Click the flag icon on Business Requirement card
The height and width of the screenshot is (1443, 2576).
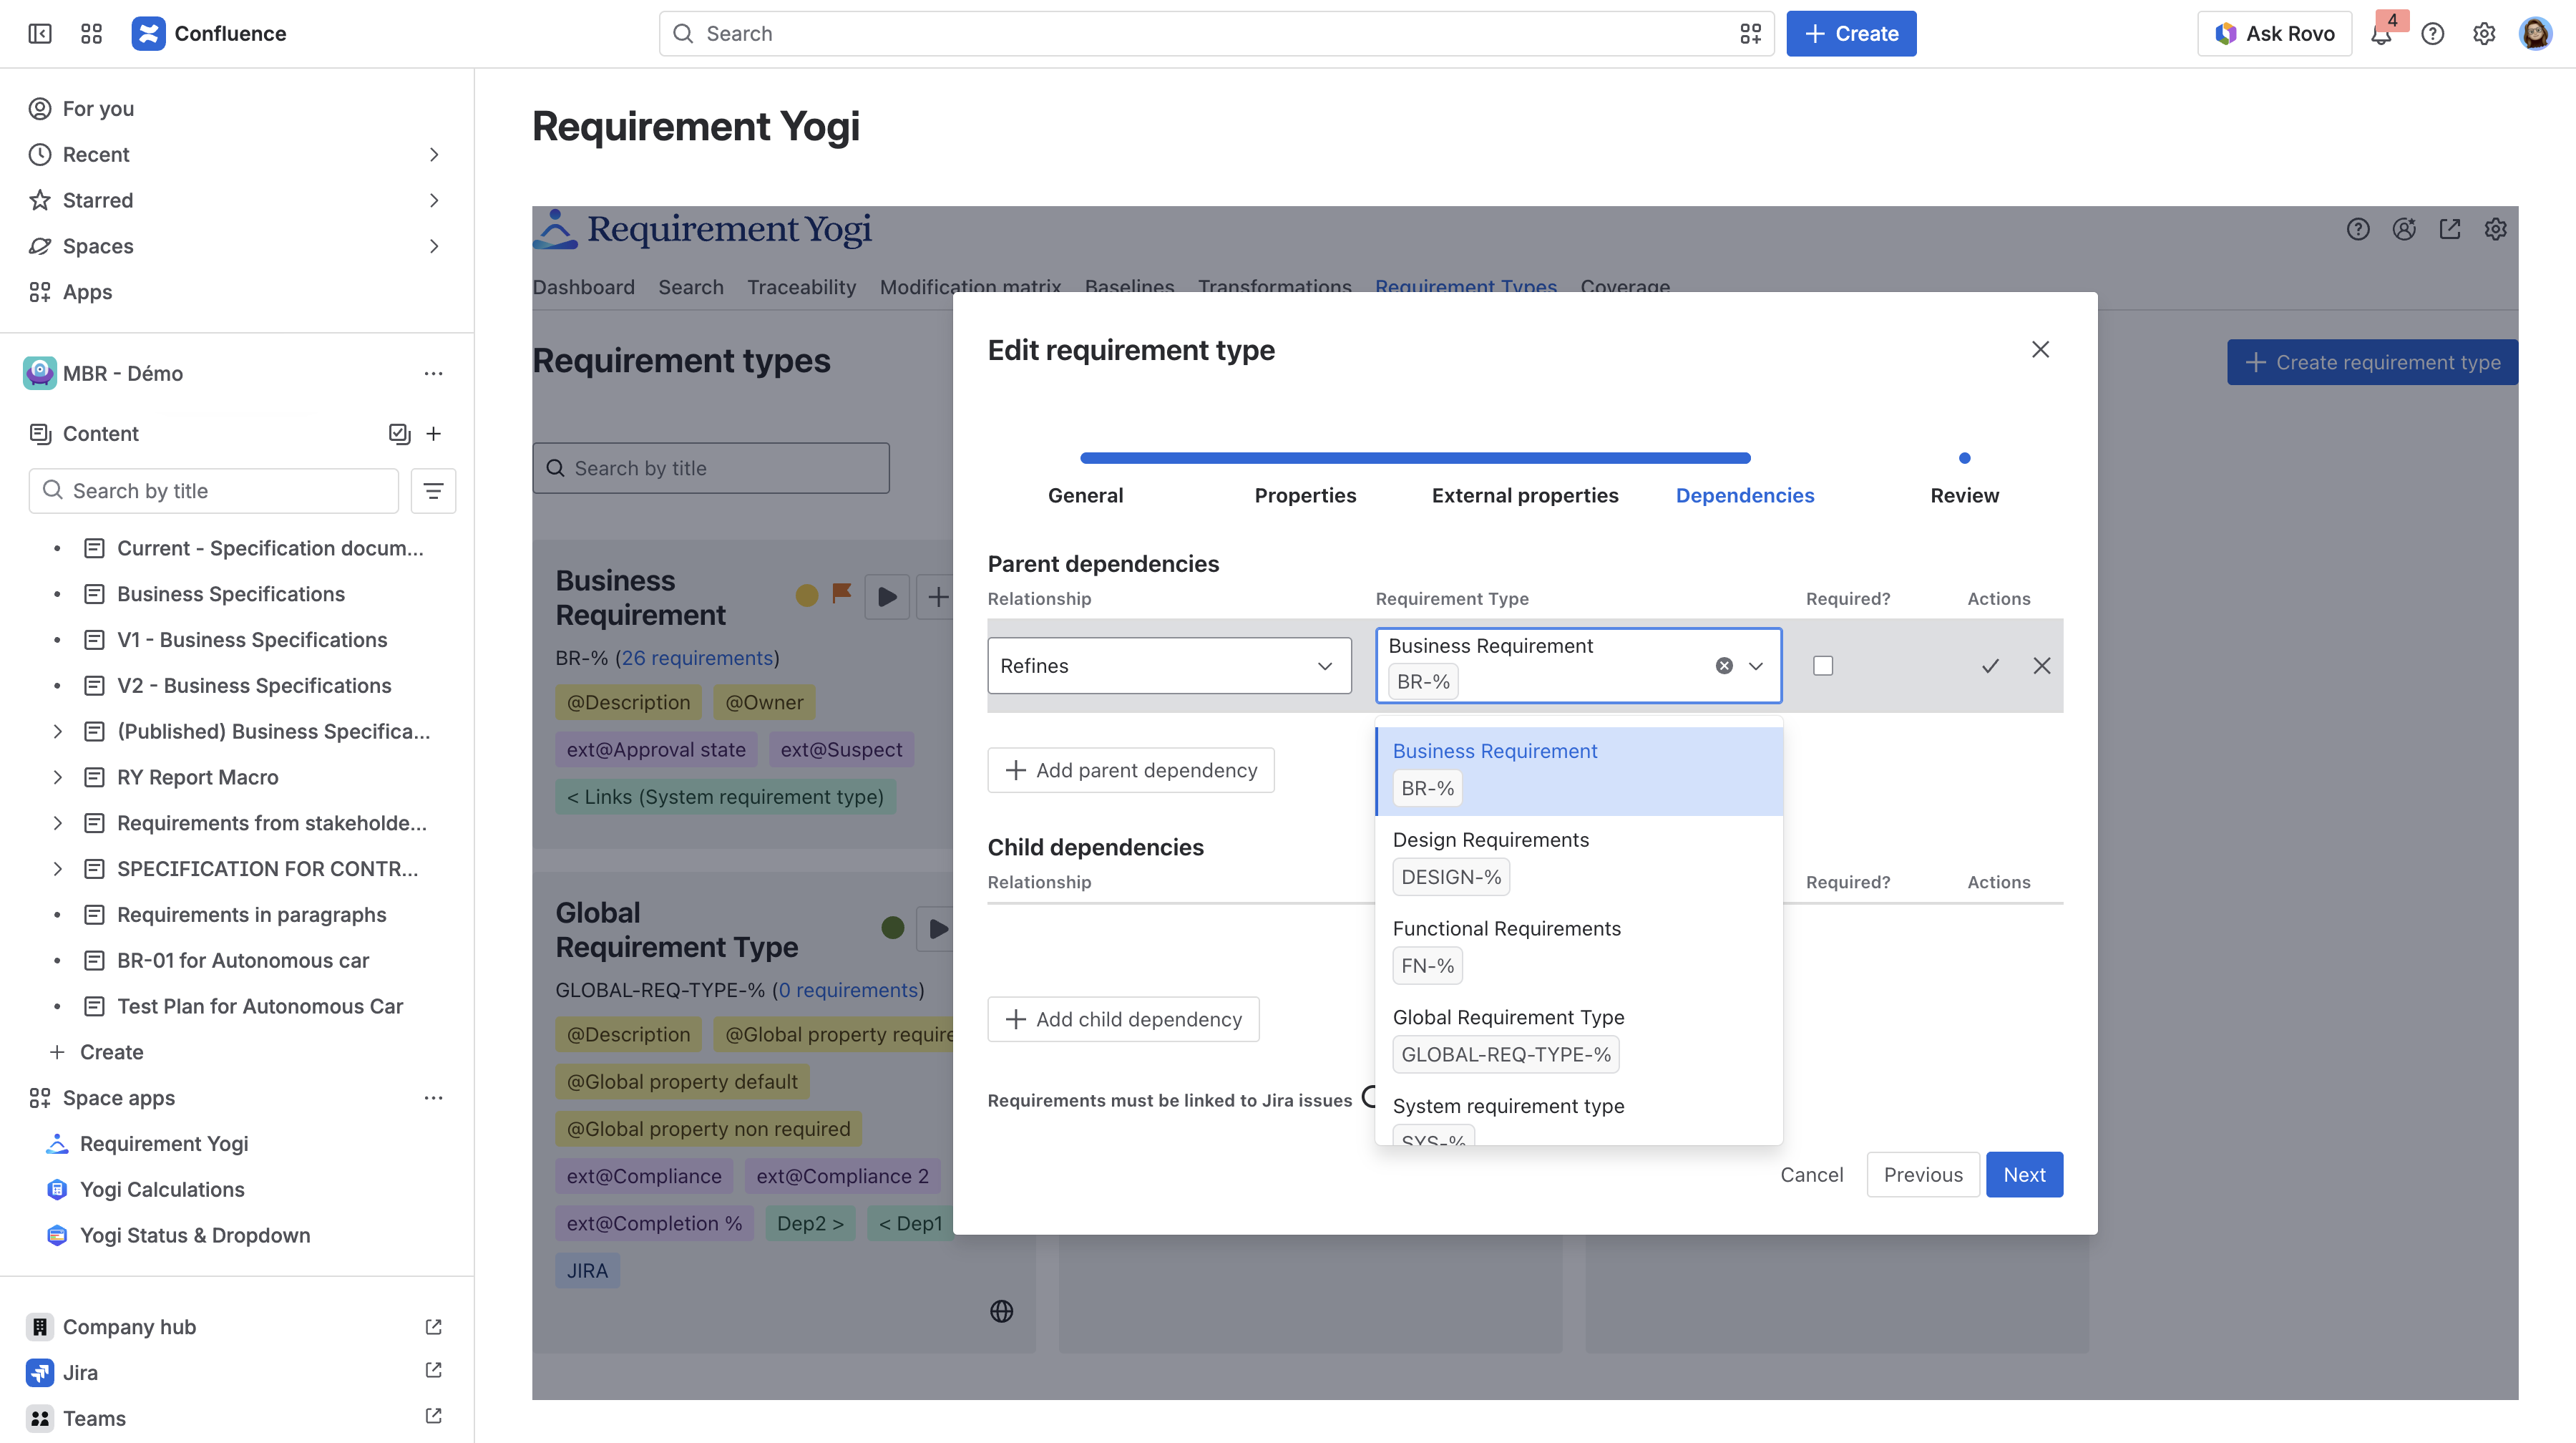842,593
